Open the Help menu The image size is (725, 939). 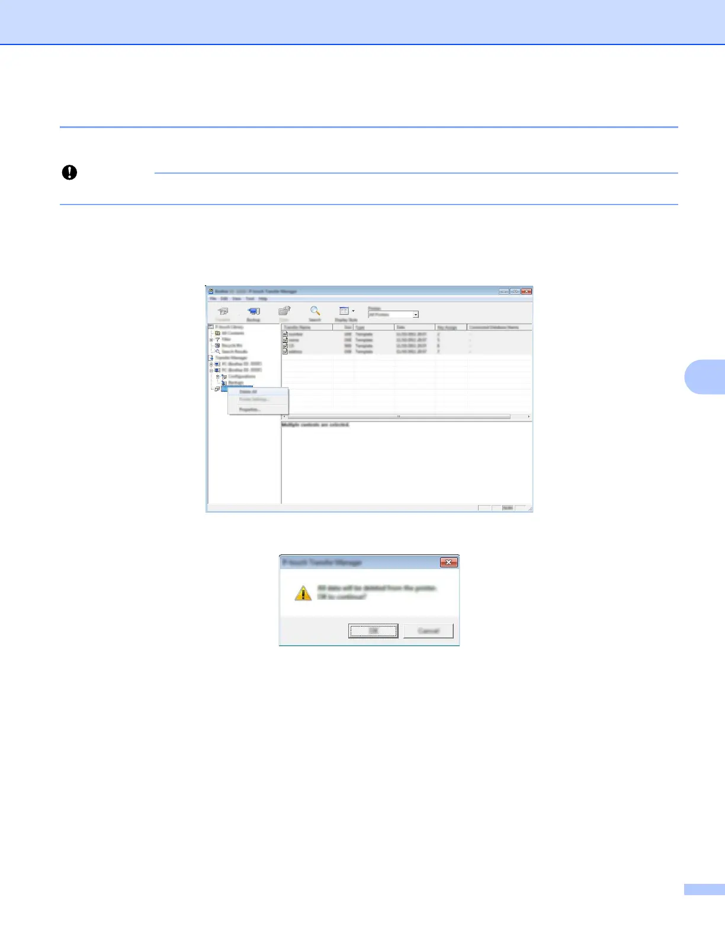pyautogui.click(x=263, y=299)
